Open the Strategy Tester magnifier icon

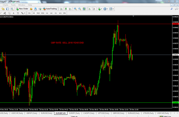[x=12, y=9]
